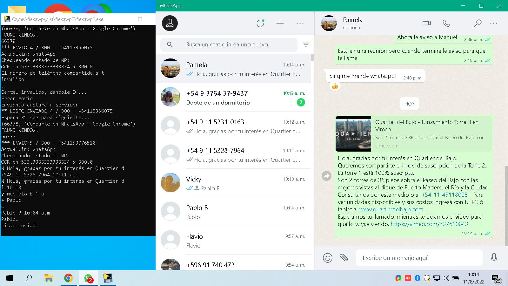Switch to Google Chrome from taskbar
508x286 pixels.
68,278
